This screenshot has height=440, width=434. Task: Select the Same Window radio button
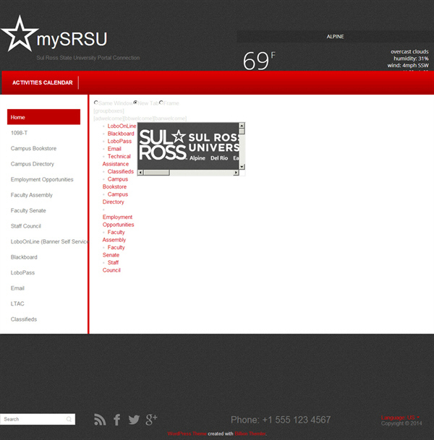[x=96, y=103]
